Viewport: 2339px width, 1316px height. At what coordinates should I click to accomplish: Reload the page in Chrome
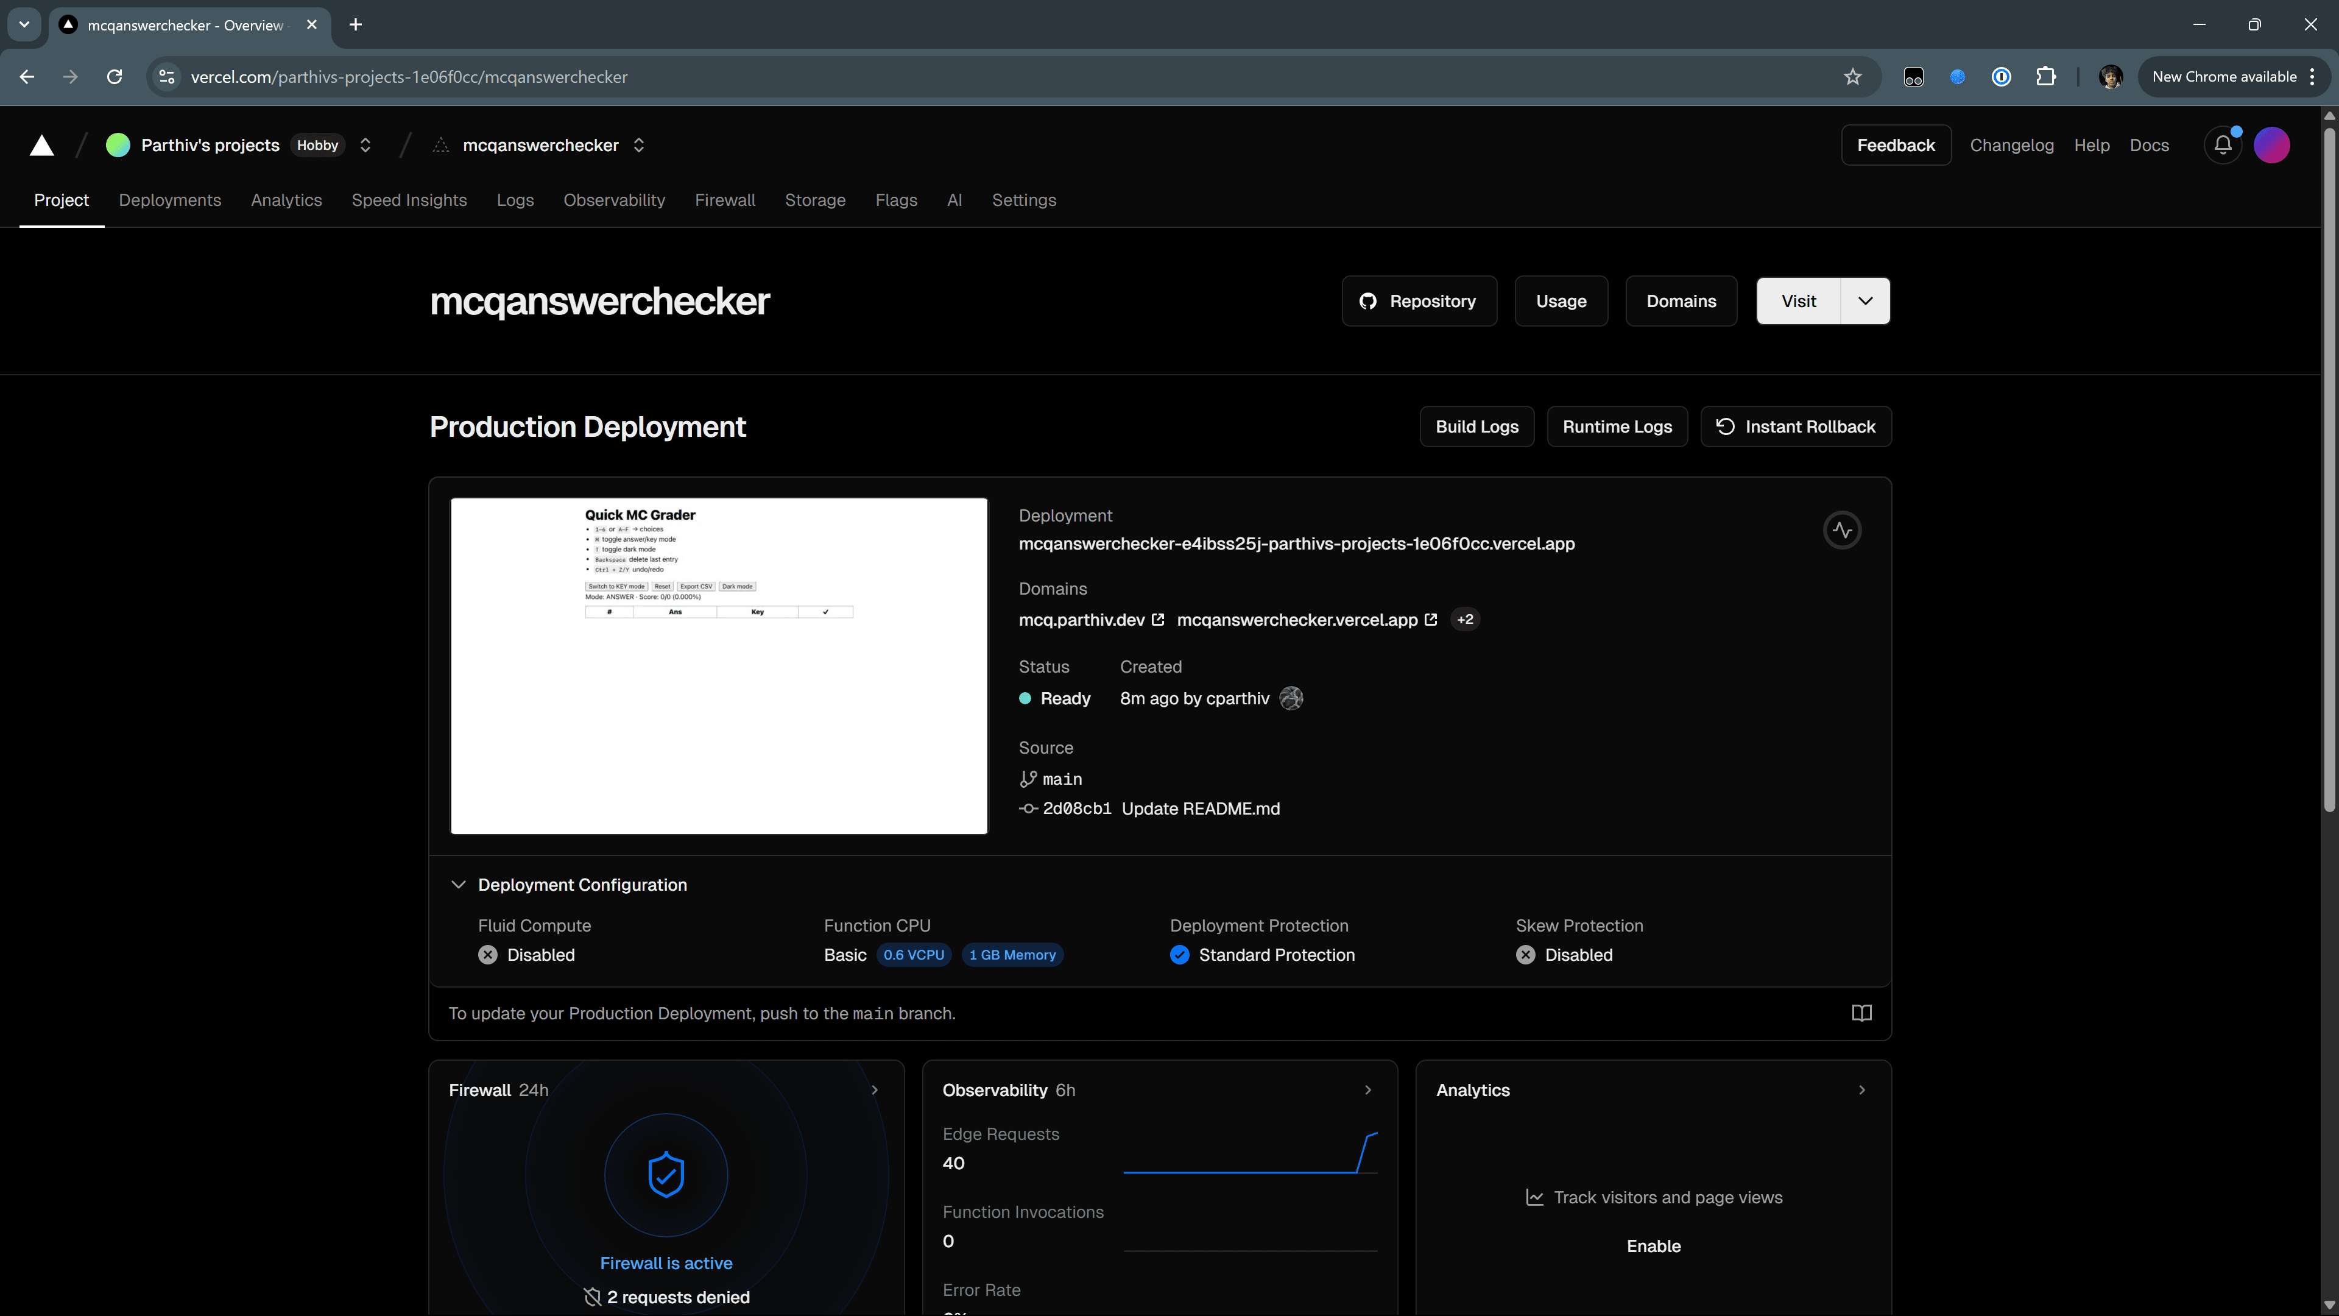(x=115, y=77)
